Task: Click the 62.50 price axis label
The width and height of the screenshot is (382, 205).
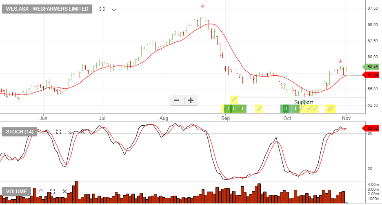Action: click(373, 41)
